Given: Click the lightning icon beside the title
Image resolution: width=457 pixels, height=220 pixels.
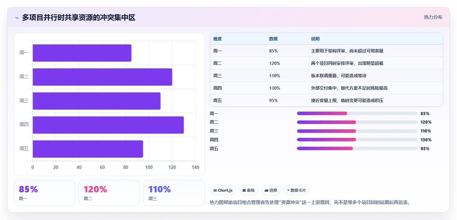Looking at the screenshot, I should tap(17, 18).
